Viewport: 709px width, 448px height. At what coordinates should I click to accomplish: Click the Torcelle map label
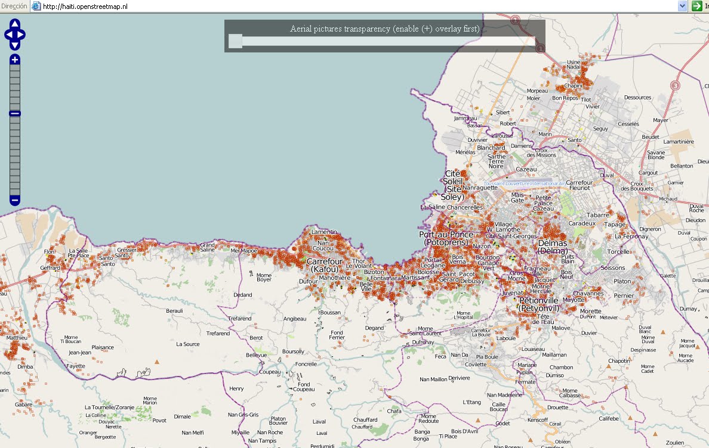pos(618,252)
